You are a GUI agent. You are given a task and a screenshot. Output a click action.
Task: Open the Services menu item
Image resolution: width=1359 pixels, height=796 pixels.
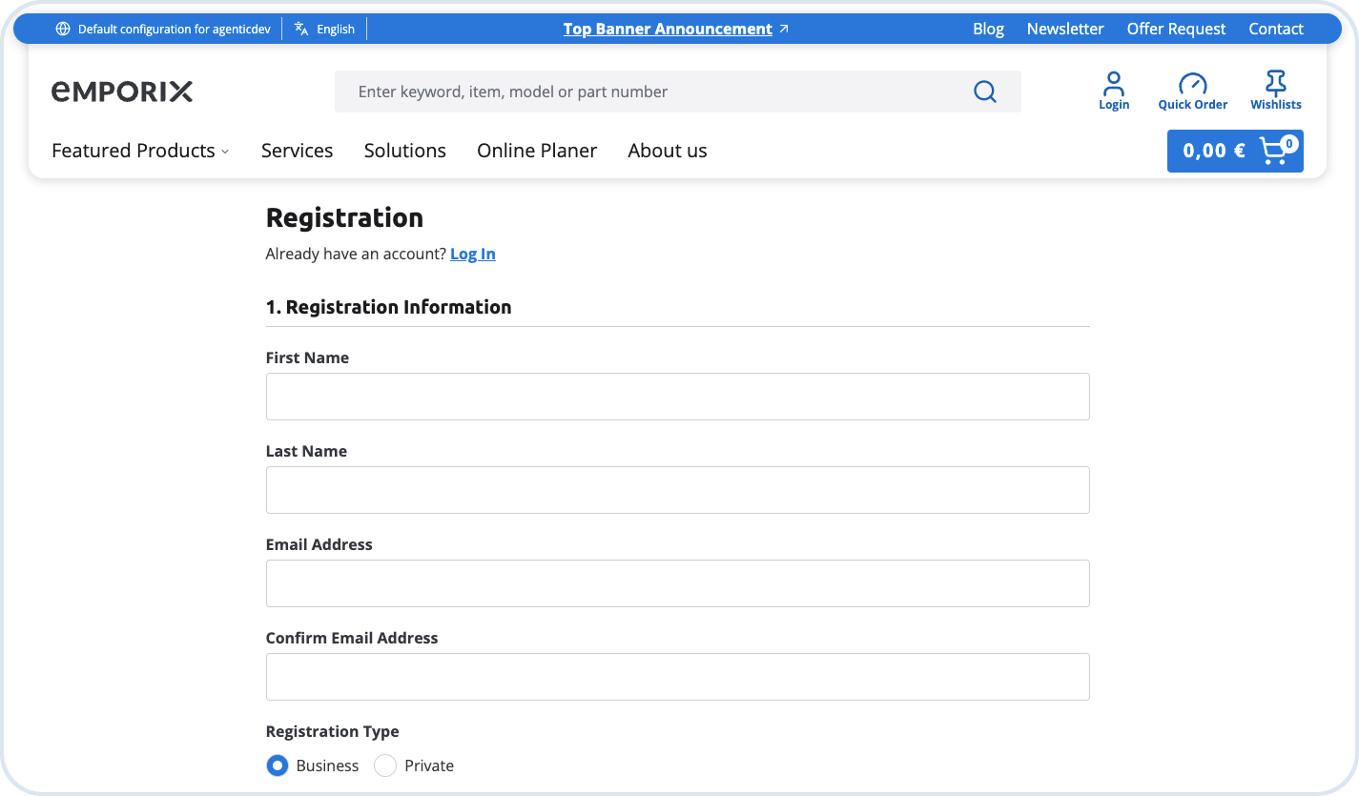[297, 151]
